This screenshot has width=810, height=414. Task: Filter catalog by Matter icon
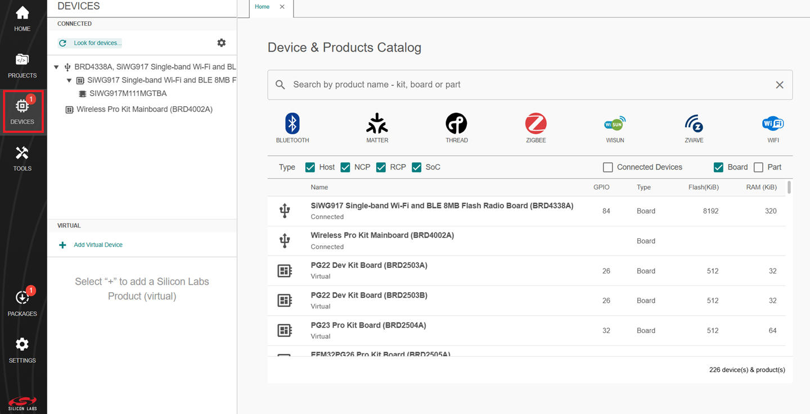pos(377,128)
